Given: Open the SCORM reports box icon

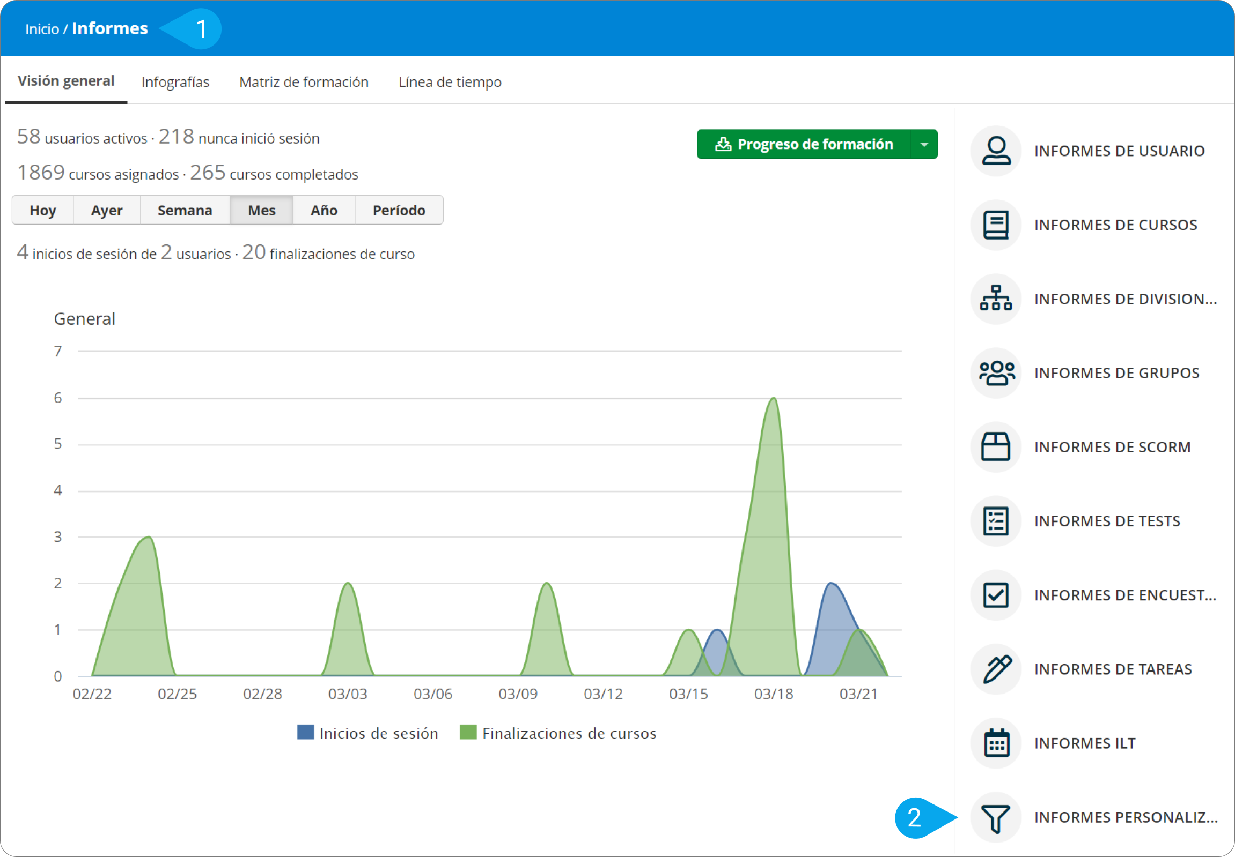Looking at the screenshot, I should tap(996, 448).
